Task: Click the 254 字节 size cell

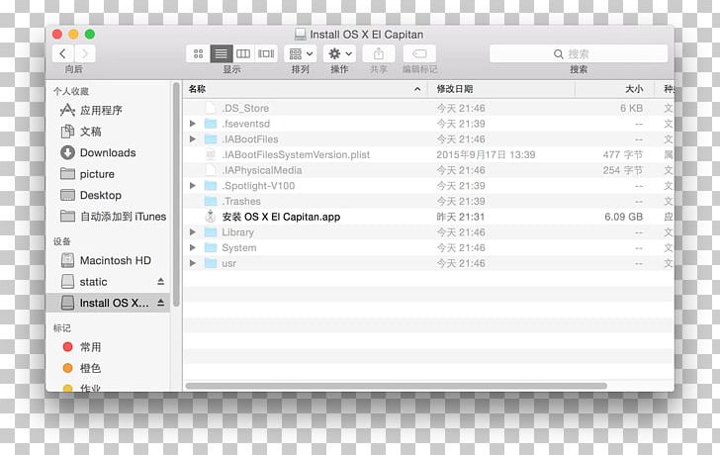Action: (623, 170)
